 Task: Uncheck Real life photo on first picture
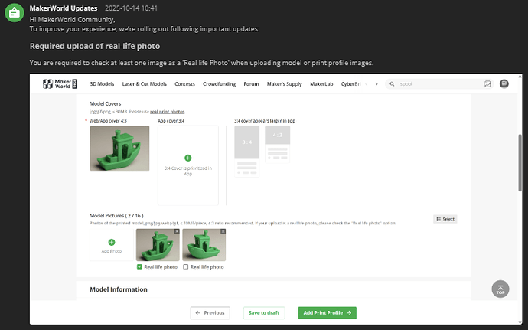[139, 266]
